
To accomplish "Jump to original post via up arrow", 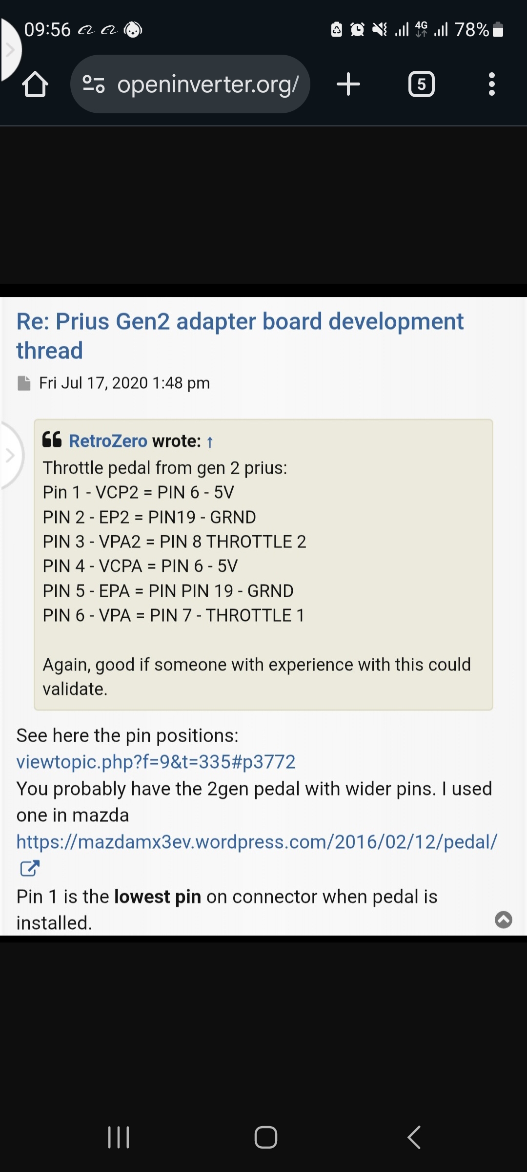I will pyautogui.click(x=210, y=442).
